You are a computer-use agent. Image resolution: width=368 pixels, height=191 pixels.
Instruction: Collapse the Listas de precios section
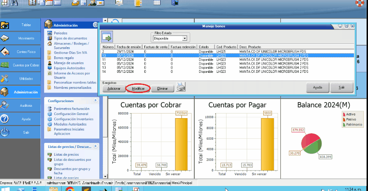pyautogui.click(x=96, y=147)
